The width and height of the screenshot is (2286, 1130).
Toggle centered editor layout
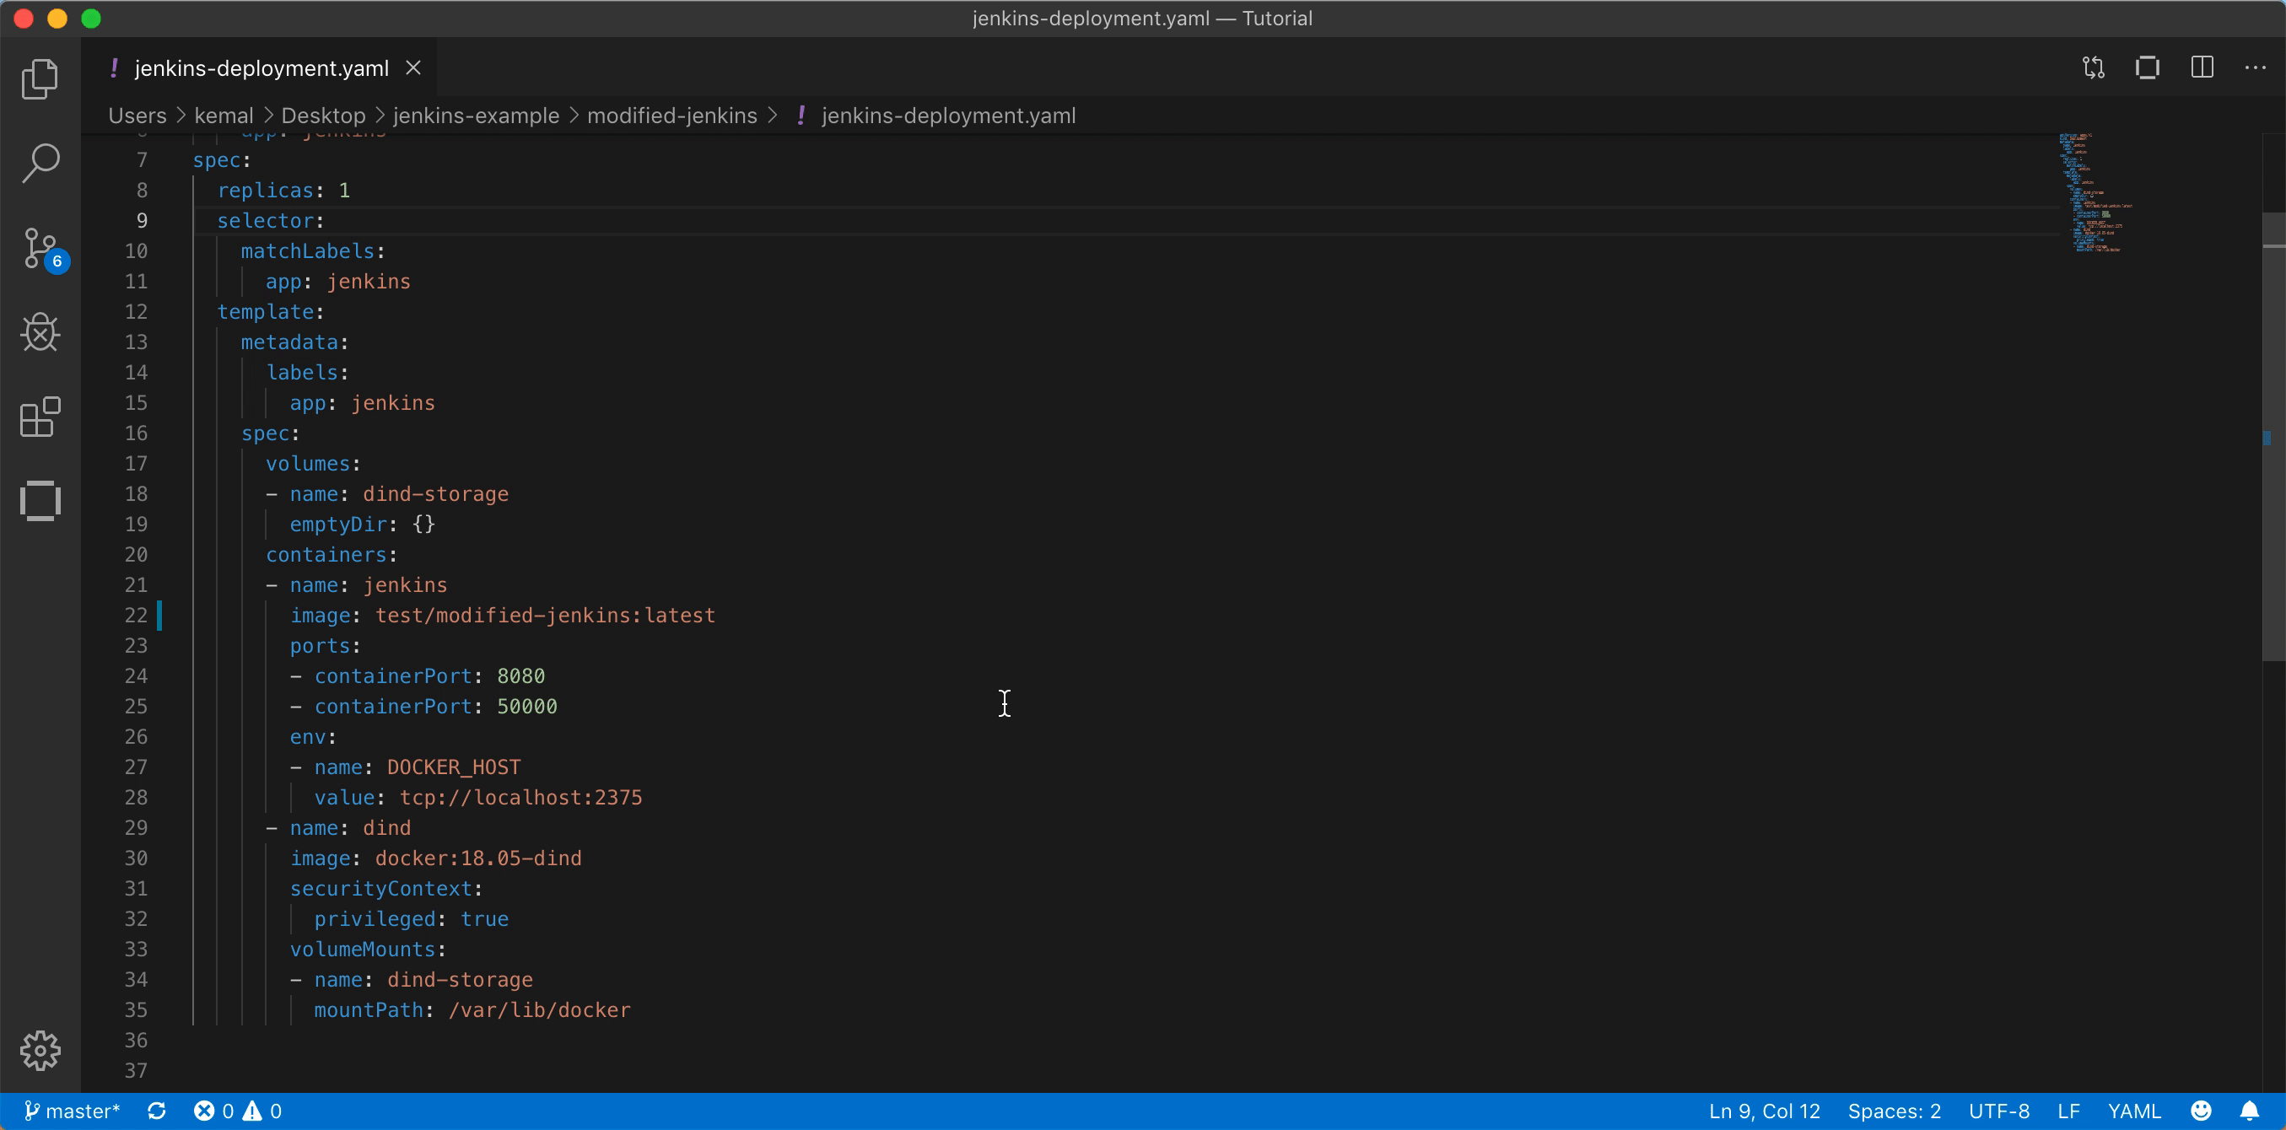tap(2148, 67)
